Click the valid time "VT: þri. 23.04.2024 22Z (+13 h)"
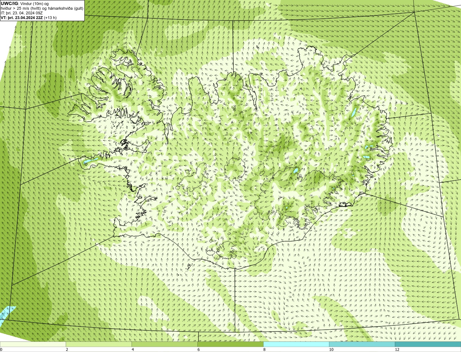The height and width of the screenshot is (352, 461). 29,18
